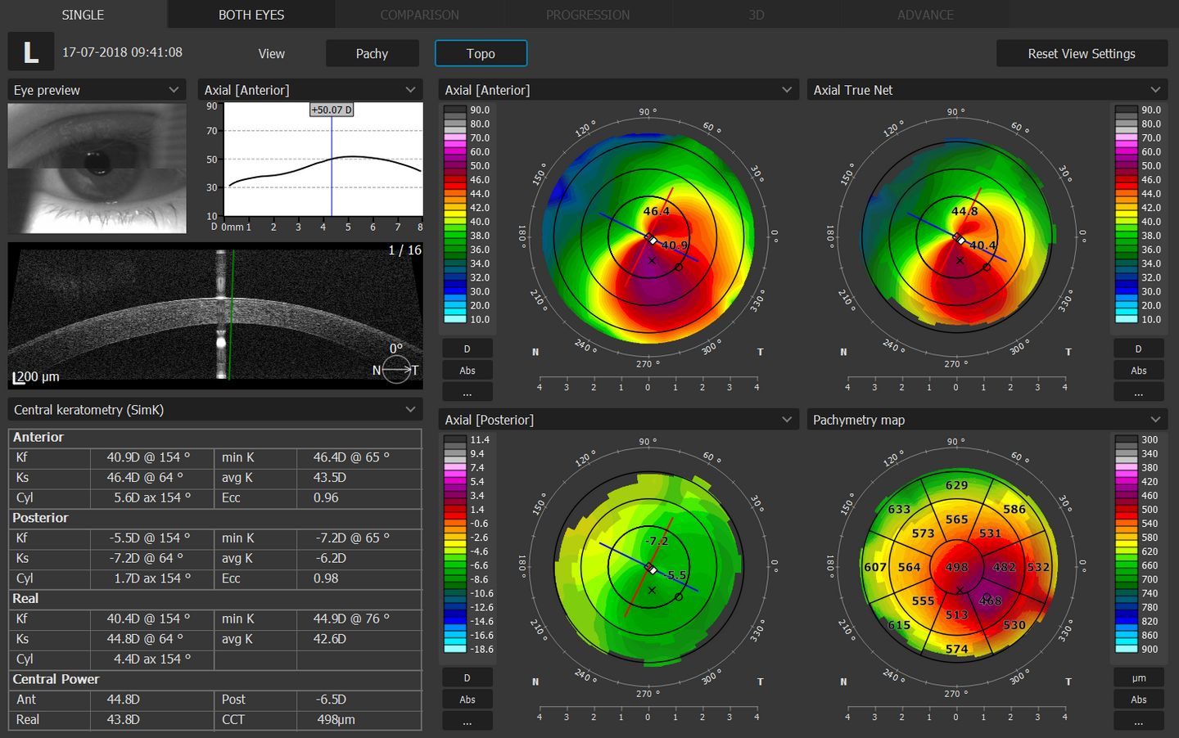Click the Reset View Settings button
The height and width of the screenshot is (738, 1179).
click(1081, 53)
